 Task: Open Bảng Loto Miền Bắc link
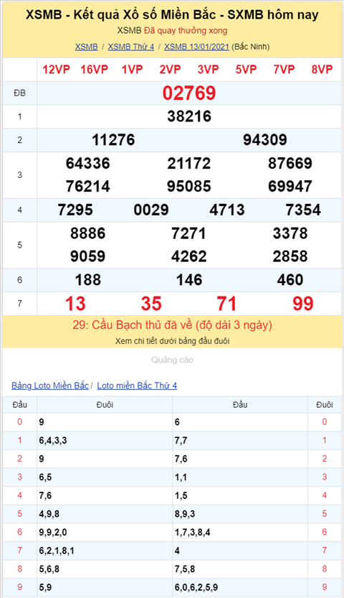point(50,386)
